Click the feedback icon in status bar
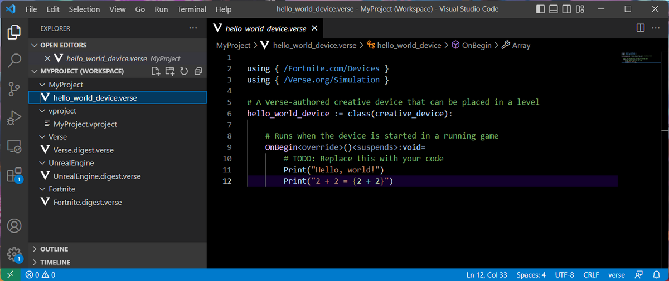The height and width of the screenshot is (281, 669). tap(640, 275)
